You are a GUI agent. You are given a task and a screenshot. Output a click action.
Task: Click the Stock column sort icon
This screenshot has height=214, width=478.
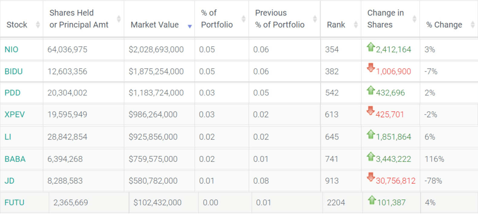pos(38,24)
